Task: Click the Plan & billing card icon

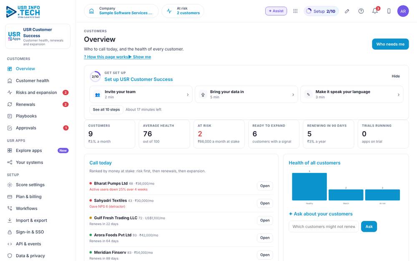Action: click(10, 197)
